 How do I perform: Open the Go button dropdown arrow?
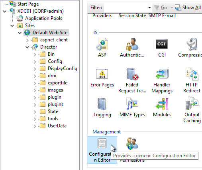172,8
